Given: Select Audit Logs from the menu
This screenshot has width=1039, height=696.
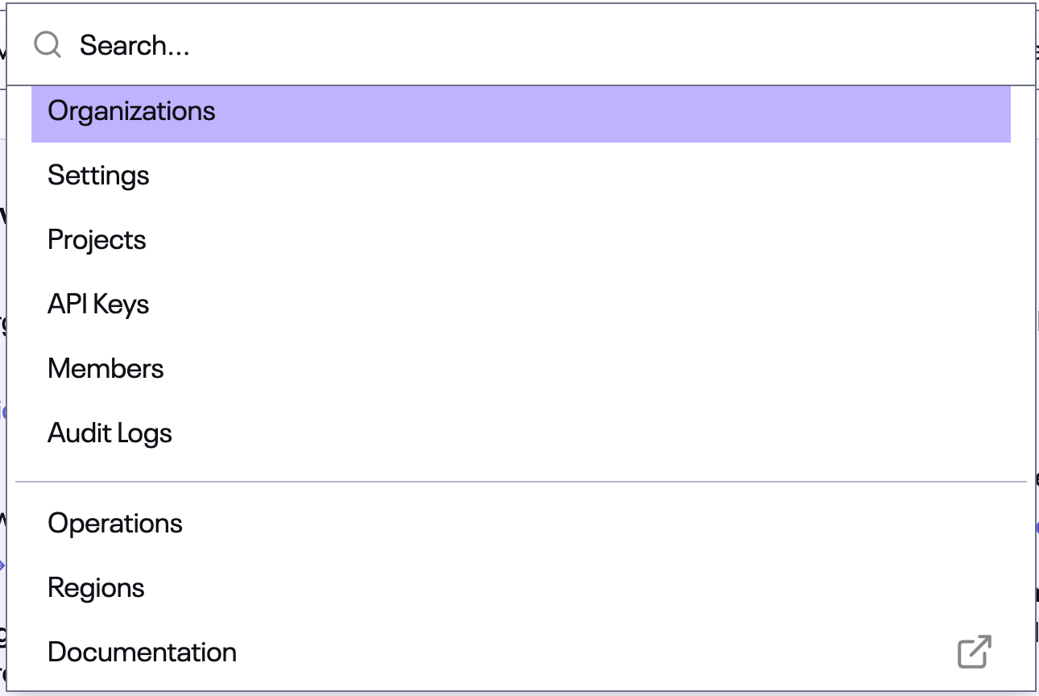Looking at the screenshot, I should 110,433.
